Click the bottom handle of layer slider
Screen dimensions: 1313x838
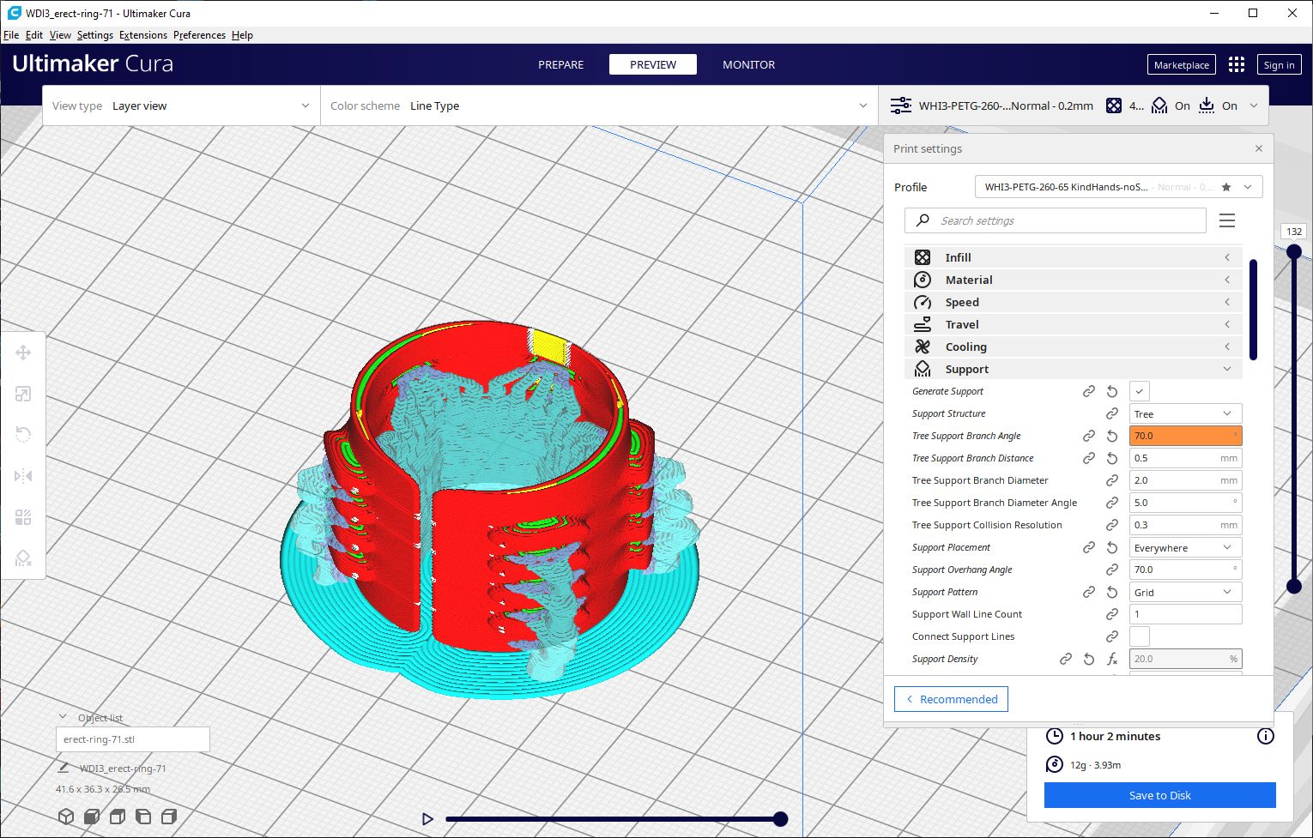point(1294,587)
